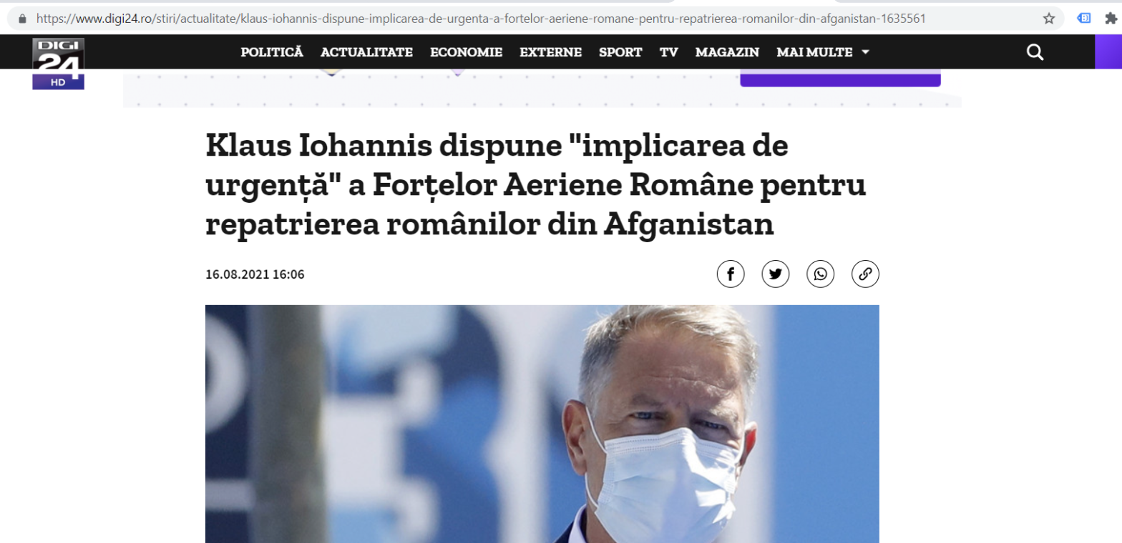Open browser extensions puzzle icon
The image size is (1122, 543).
(x=1111, y=19)
